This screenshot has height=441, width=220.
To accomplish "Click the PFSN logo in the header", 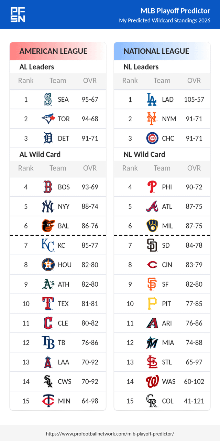I will 18,14.
